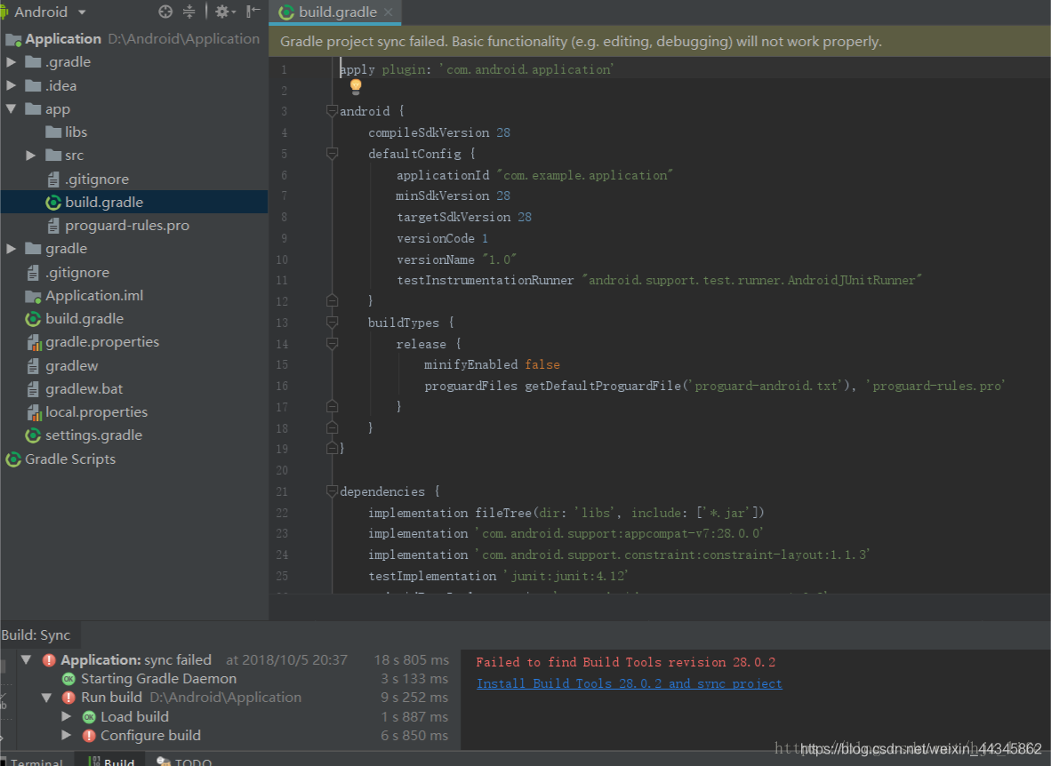Viewport: 1051px width, 766px height.
Task: Collapse the Application sync failed node
Action: (26, 659)
